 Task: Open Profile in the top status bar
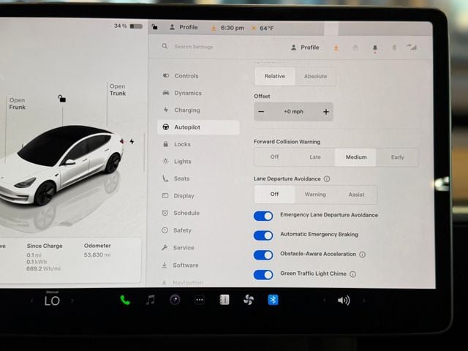(184, 27)
